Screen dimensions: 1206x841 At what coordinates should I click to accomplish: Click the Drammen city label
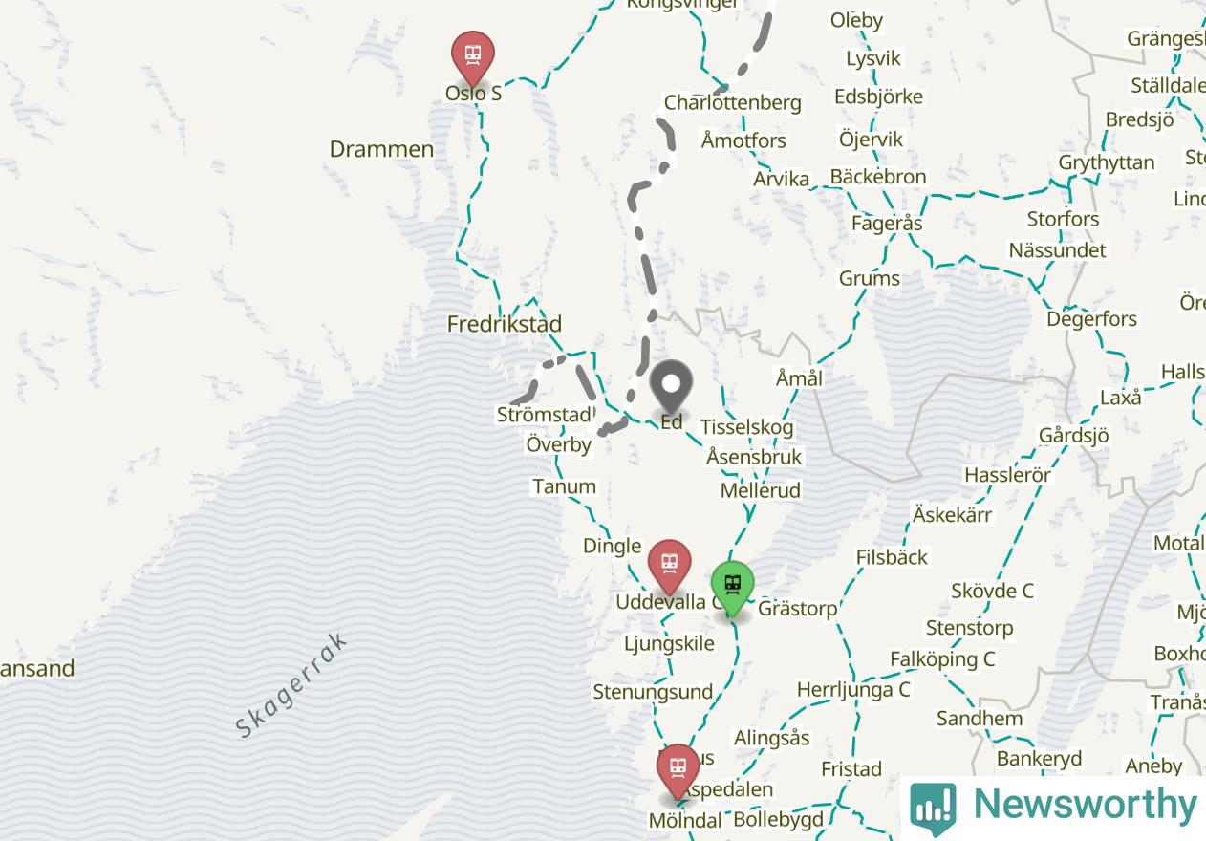(x=381, y=149)
